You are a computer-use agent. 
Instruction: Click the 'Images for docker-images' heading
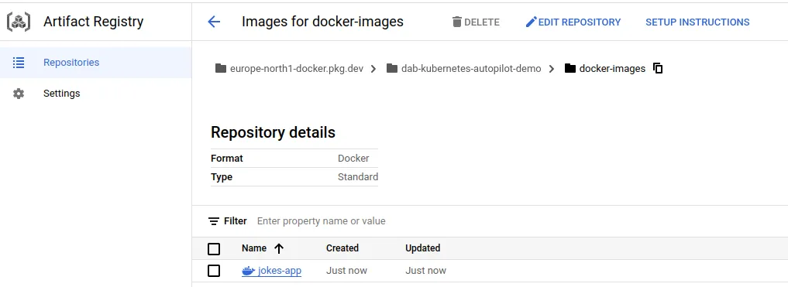pyautogui.click(x=322, y=22)
